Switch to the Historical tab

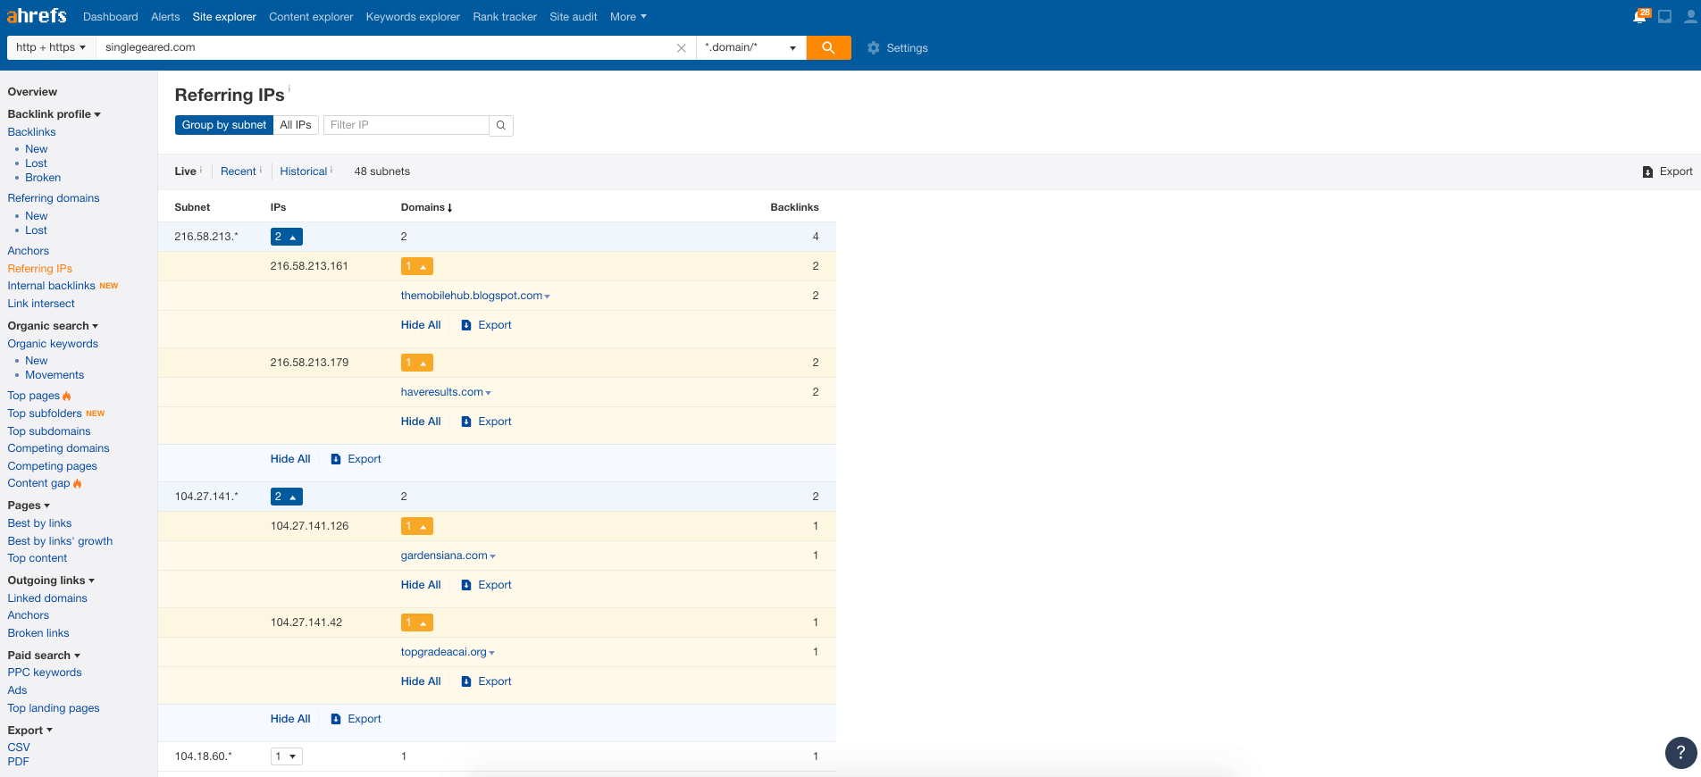(x=304, y=171)
